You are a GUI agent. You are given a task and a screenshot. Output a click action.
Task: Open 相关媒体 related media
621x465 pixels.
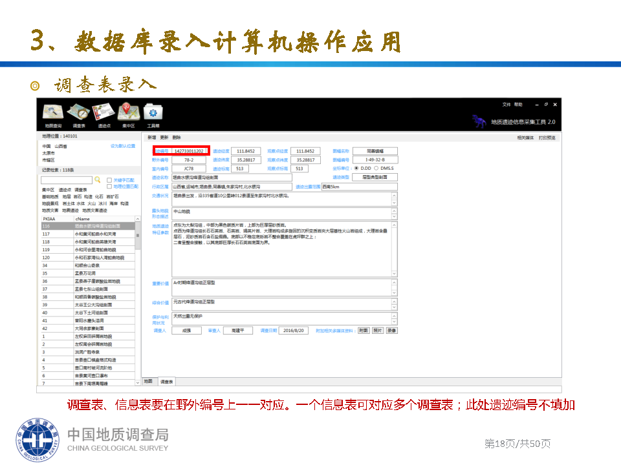click(x=525, y=138)
